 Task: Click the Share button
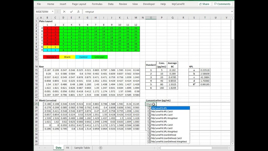[204, 4]
